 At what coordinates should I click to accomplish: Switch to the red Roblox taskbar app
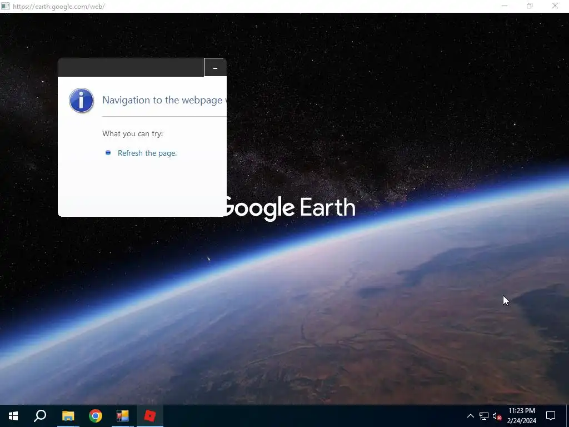click(x=150, y=416)
